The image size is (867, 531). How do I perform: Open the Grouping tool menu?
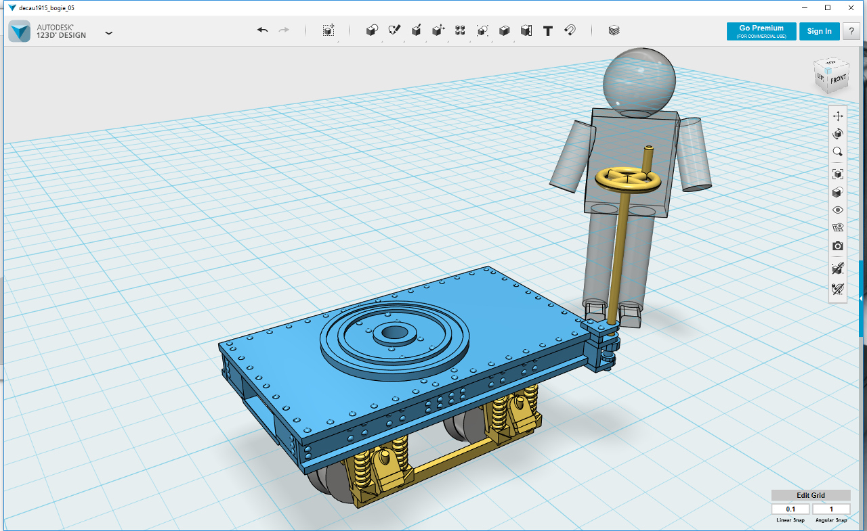[x=482, y=30]
